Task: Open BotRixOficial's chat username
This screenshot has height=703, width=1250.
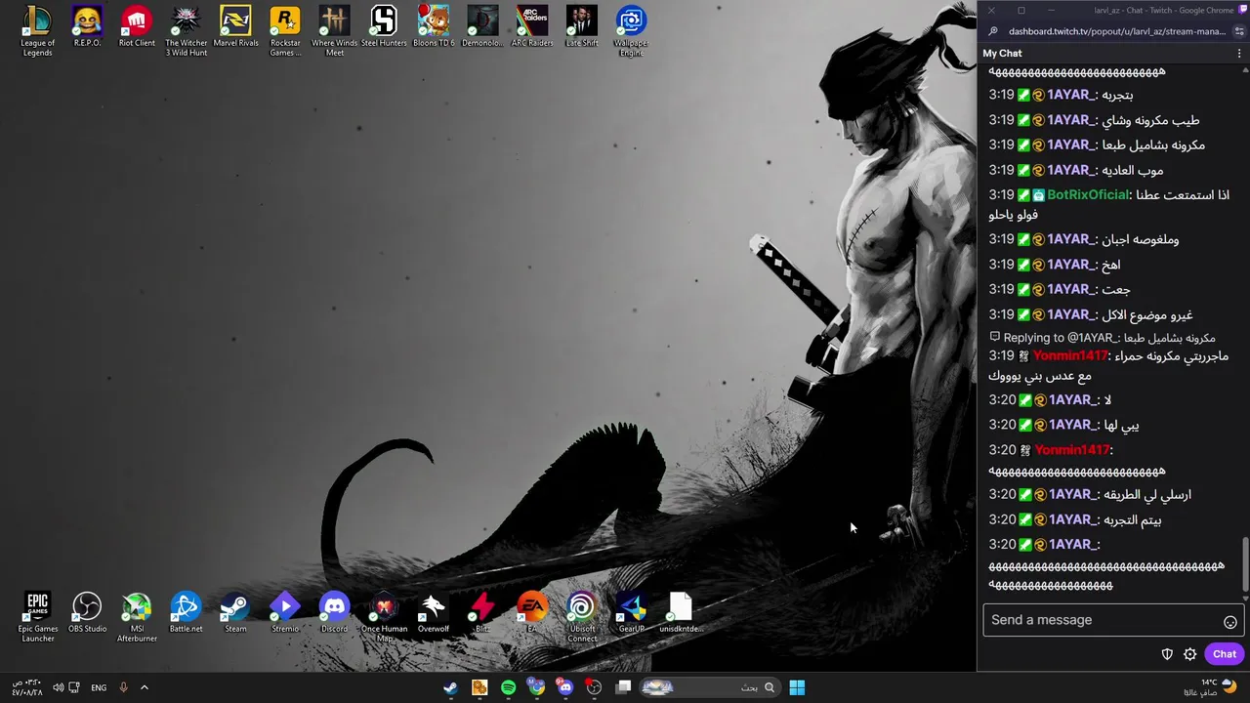Action: (x=1088, y=195)
